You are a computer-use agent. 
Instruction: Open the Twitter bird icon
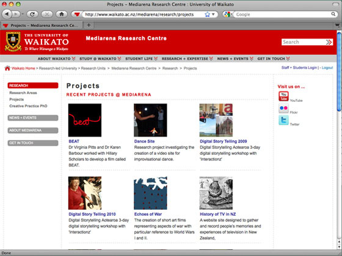[x=283, y=120]
